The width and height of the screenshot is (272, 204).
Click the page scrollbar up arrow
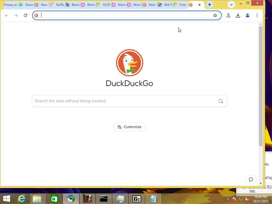[x=261, y=24]
